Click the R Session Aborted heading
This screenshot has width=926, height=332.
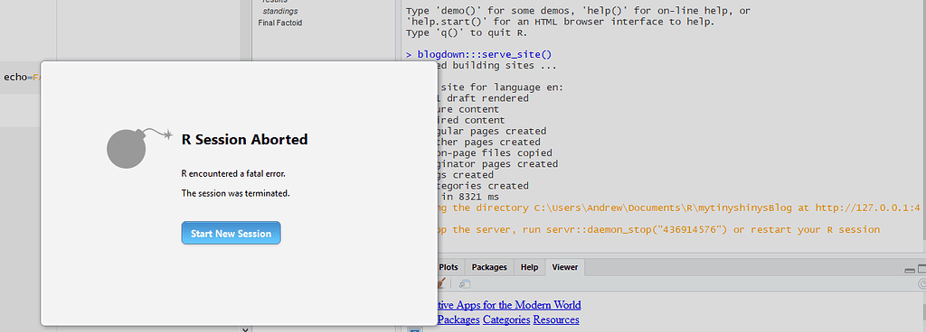[x=244, y=140]
